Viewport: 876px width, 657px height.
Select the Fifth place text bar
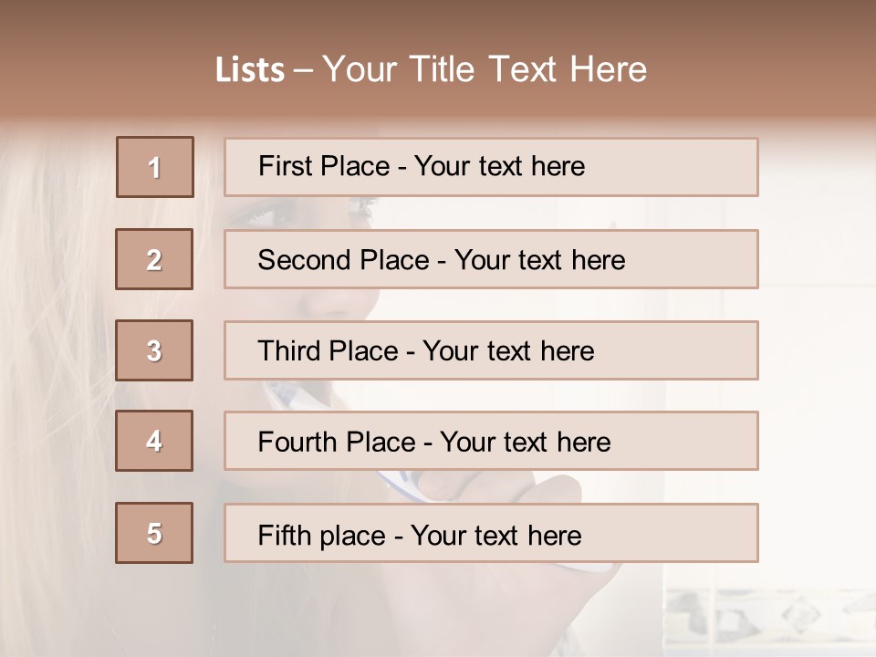pyautogui.click(x=491, y=533)
